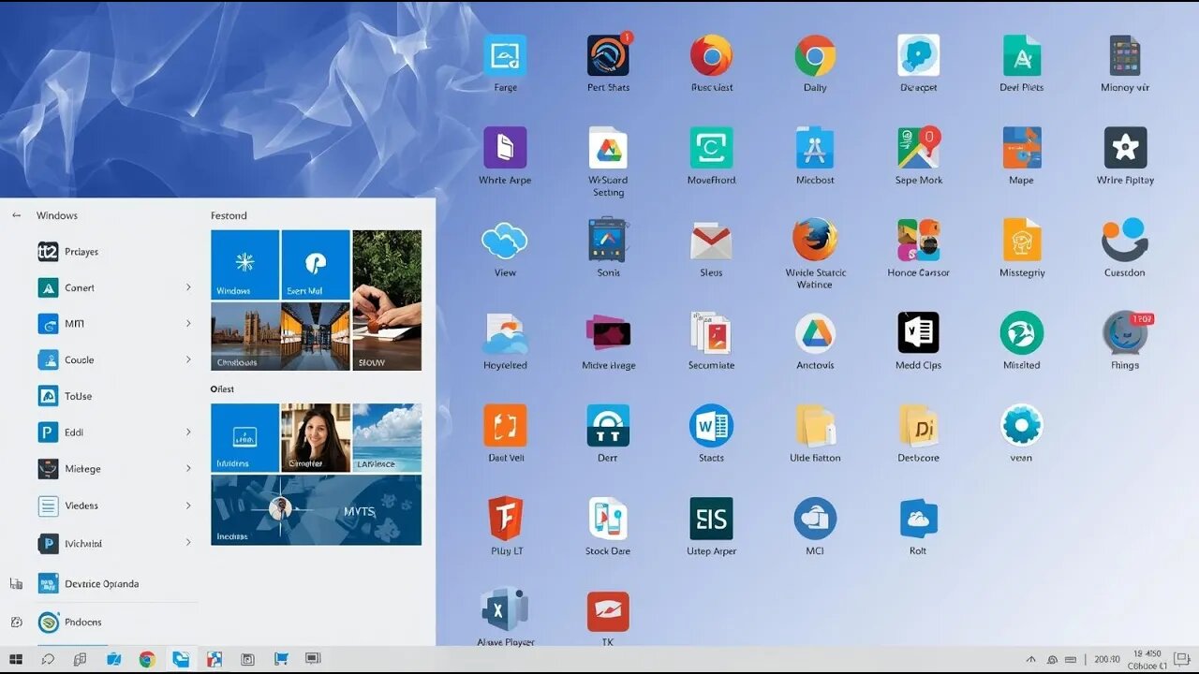Open the Micbost folder icon
This screenshot has width=1199, height=674.
[x=815, y=148]
